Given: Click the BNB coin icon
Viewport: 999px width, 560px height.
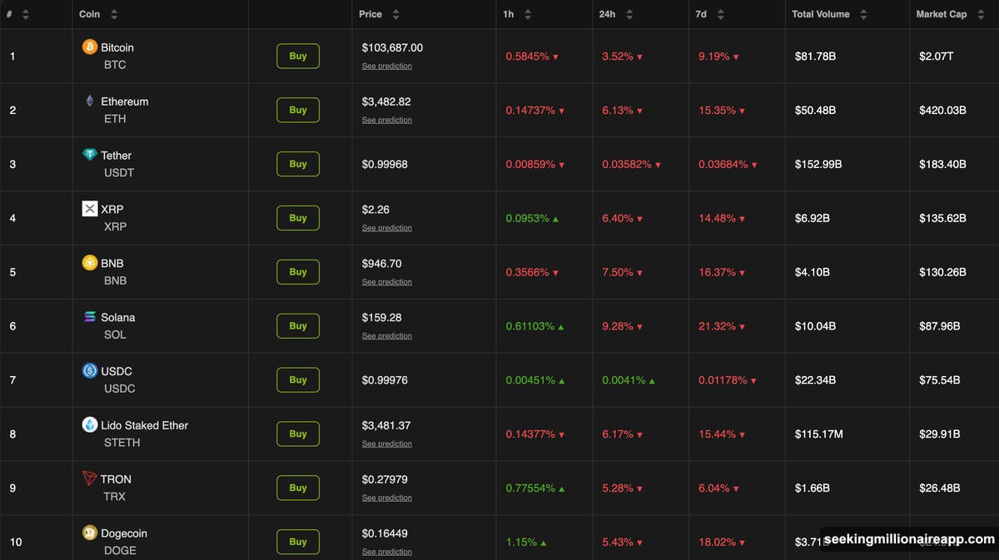Looking at the screenshot, I should [x=89, y=263].
